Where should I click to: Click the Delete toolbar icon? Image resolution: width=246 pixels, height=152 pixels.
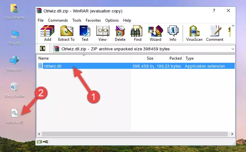click(x=120, y=33)
